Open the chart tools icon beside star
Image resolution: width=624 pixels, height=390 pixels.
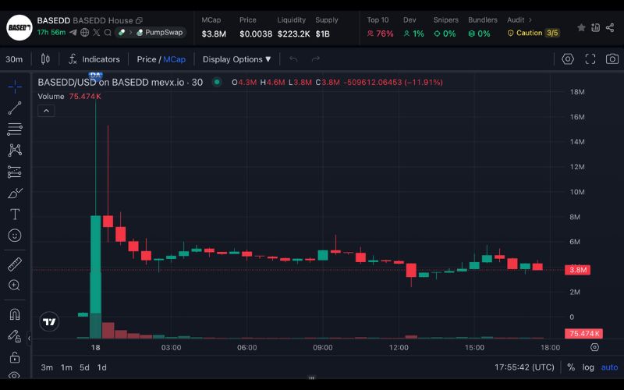pos(595,27)
